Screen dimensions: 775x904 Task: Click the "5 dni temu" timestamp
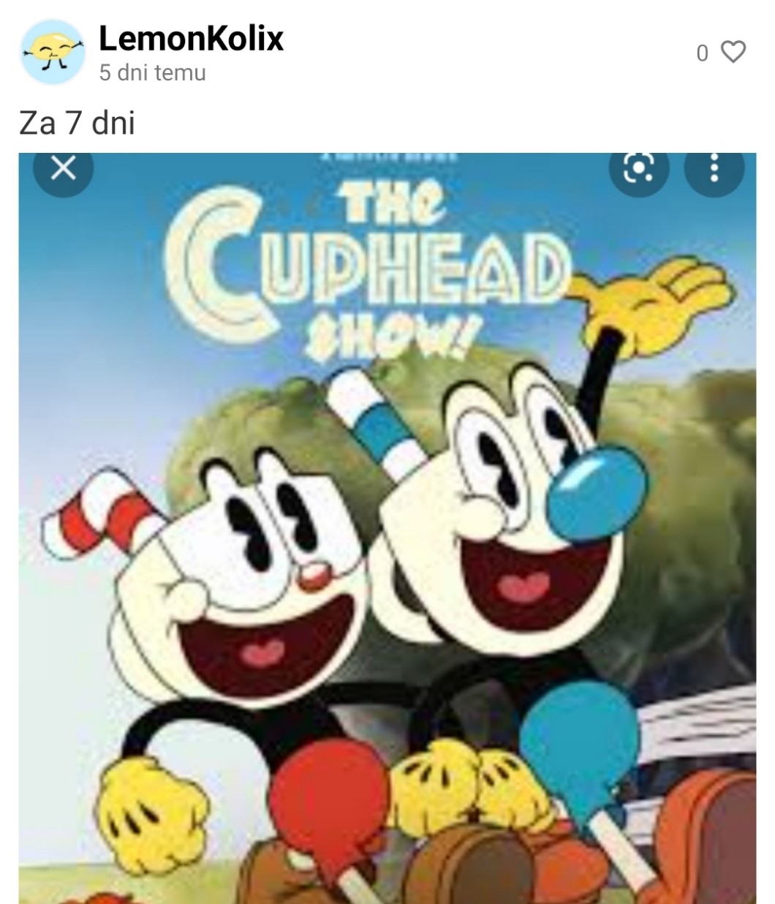(153, 73)
